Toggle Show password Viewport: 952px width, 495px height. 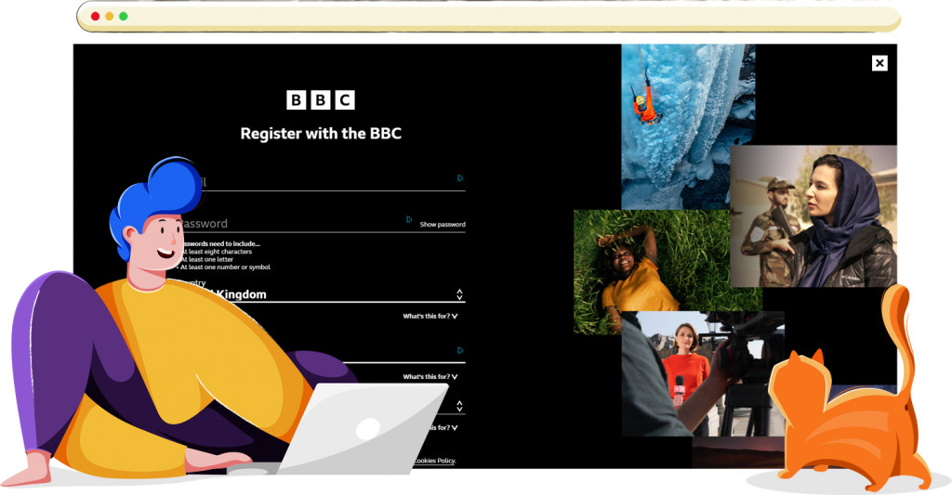click(x=442, y=225)
